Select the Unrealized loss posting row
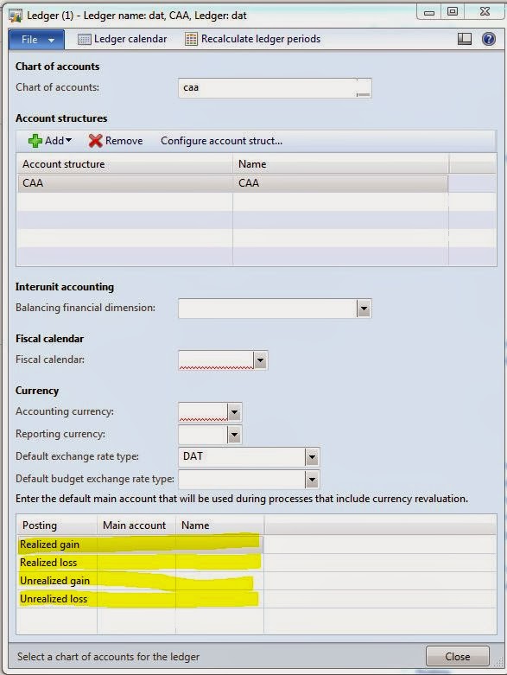Viewport: 507px width, 675px height. coord(140,599)
